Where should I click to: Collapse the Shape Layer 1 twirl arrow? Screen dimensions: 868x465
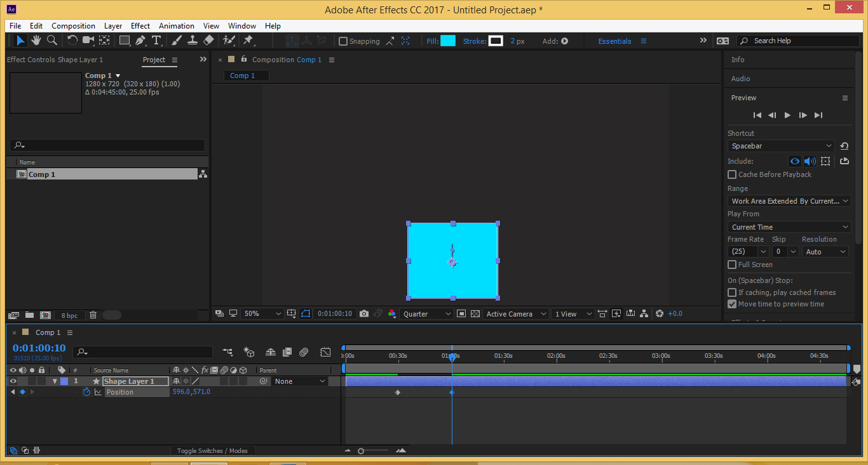pyautogui.click(x=55, y=381)
